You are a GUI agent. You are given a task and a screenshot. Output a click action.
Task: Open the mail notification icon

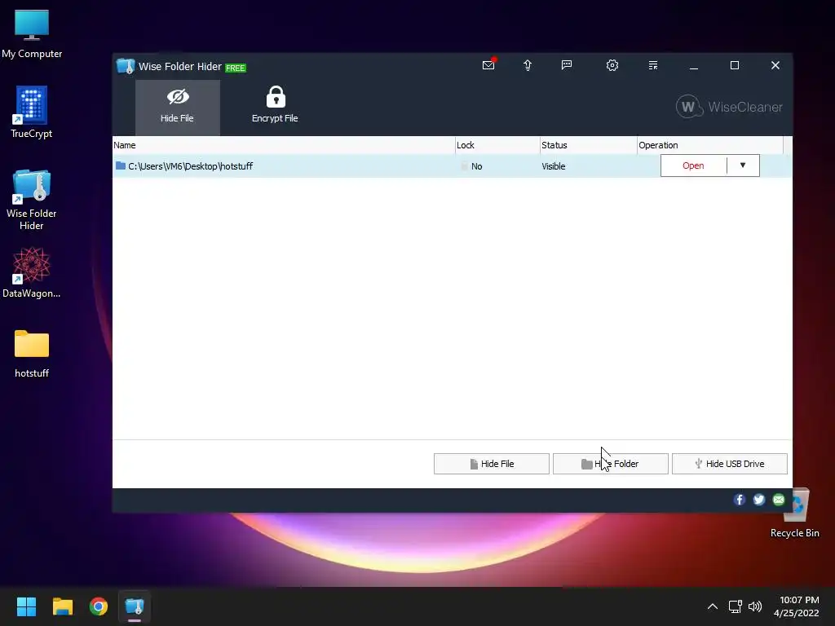click(x=488, y=65)
